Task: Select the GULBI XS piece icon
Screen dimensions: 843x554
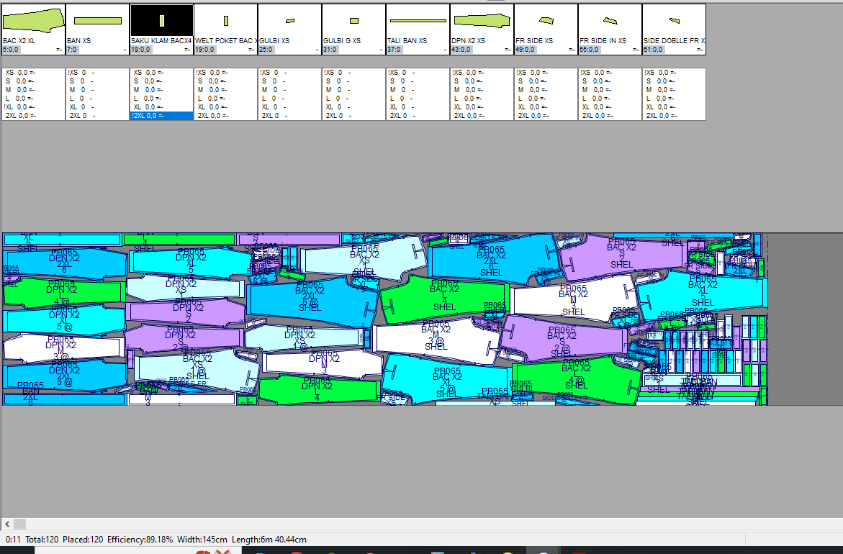Action: tap(289, 21)
